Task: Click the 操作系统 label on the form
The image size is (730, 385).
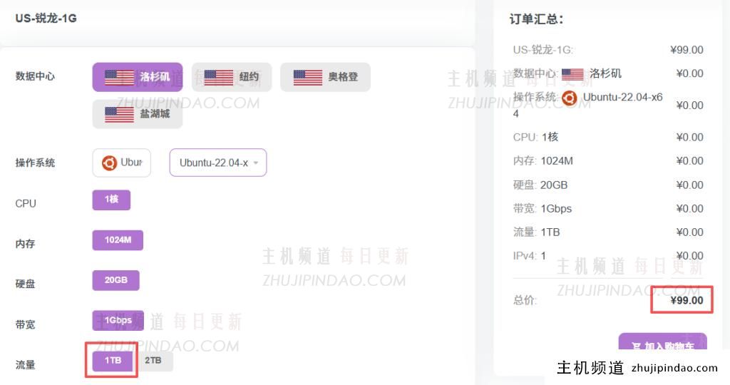Action: point(35,163)
